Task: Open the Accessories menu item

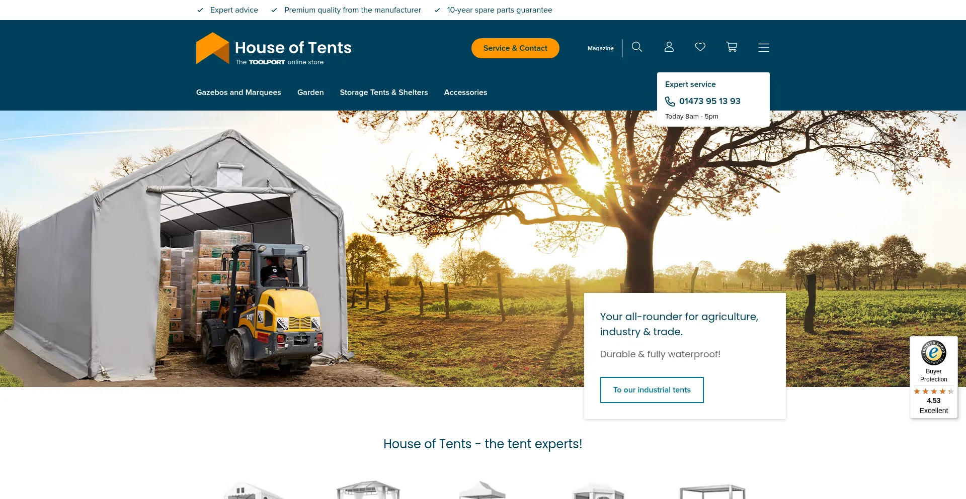Action: 465,92
